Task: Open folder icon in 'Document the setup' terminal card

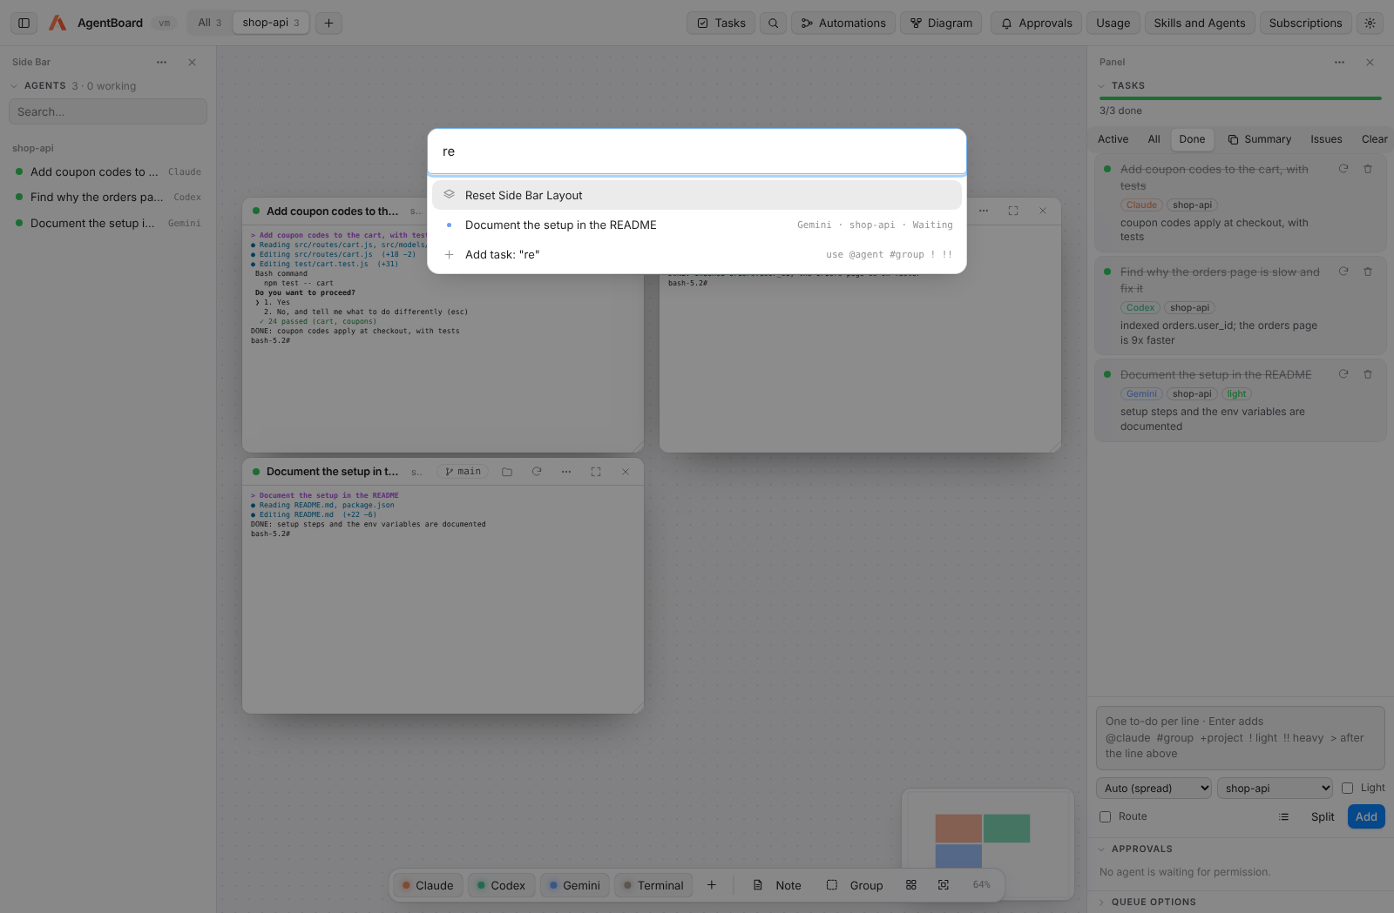Action: tap(507, 472)
